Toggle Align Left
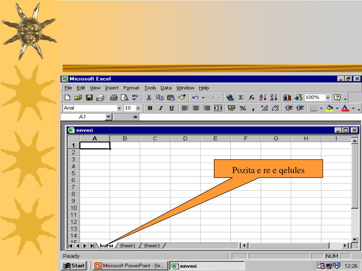This screenshot has height=271, width=362. (185, 108)
